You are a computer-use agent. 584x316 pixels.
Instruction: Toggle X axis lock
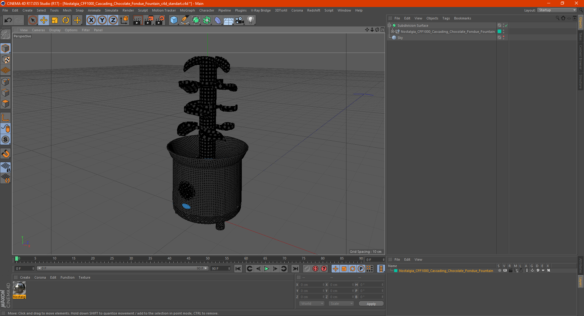pyautogui.click(x=91, y=20)
